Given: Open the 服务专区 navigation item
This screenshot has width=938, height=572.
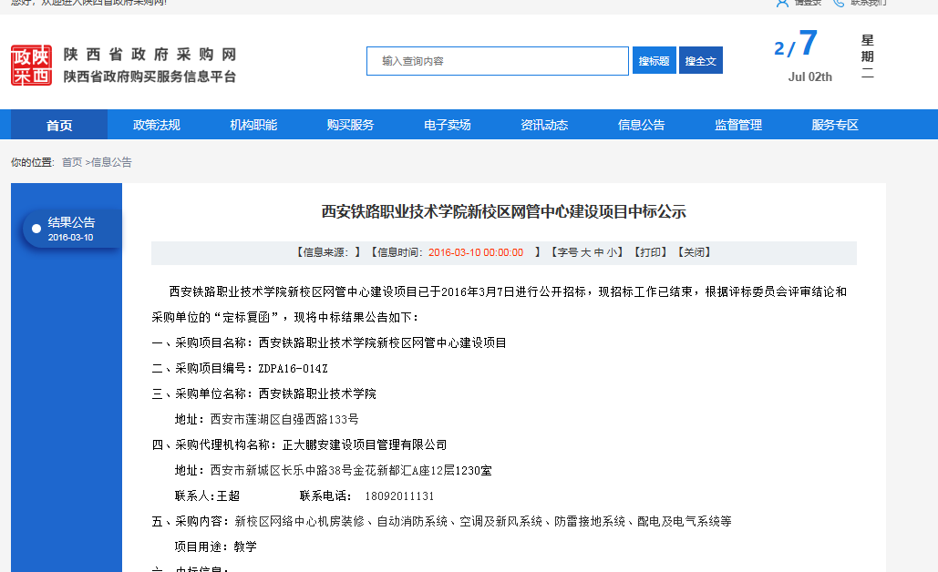Looking at the screenshot, I should pos(835,125).
